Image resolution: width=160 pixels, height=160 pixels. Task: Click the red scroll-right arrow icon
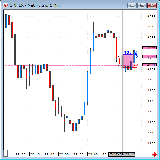click(x=154, y=155)
